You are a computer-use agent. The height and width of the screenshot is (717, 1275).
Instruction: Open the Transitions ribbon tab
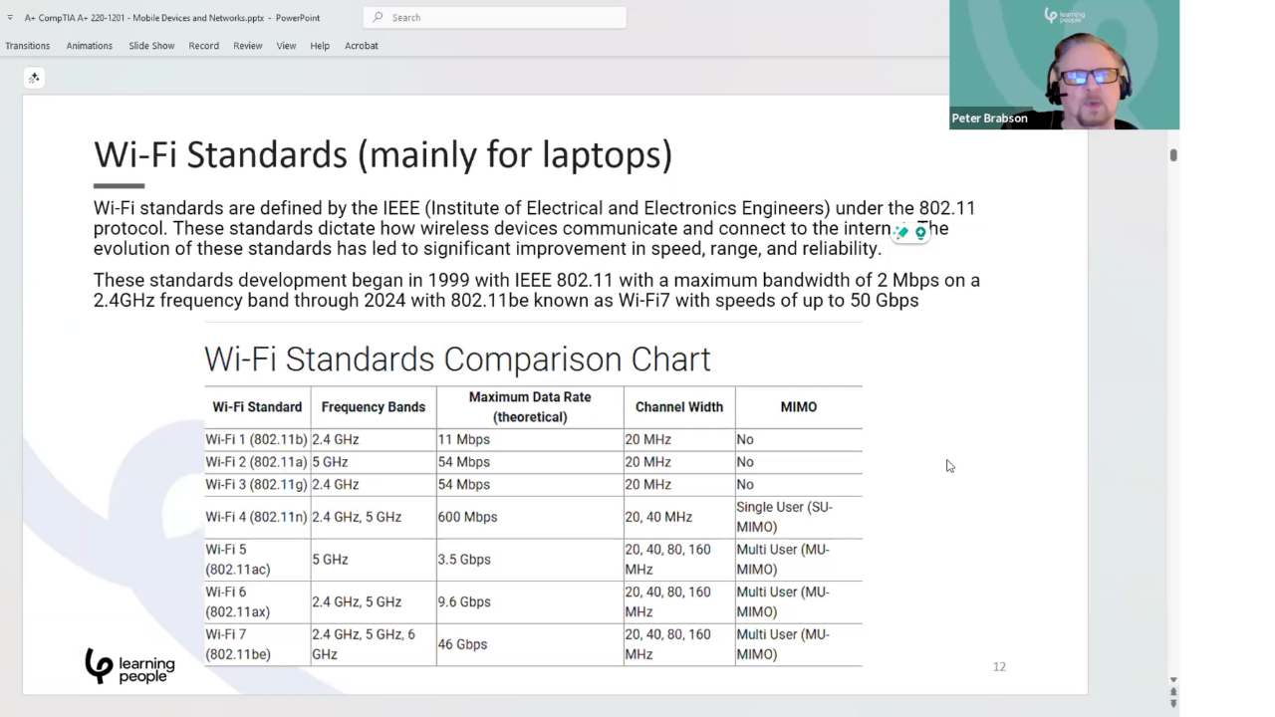click(x=27, y=46)
